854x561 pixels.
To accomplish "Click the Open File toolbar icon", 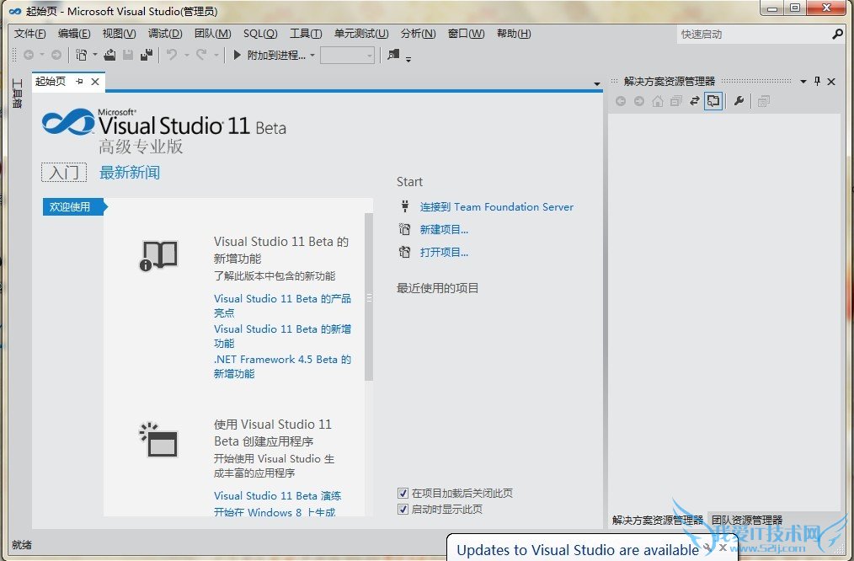I will (109, 55).
